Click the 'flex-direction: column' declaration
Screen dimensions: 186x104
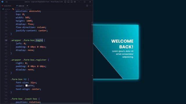(31, 27)
